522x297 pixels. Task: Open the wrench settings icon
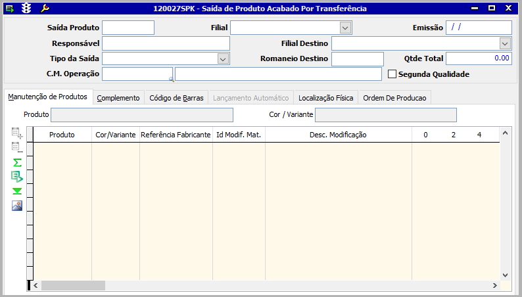coord(45,9)
